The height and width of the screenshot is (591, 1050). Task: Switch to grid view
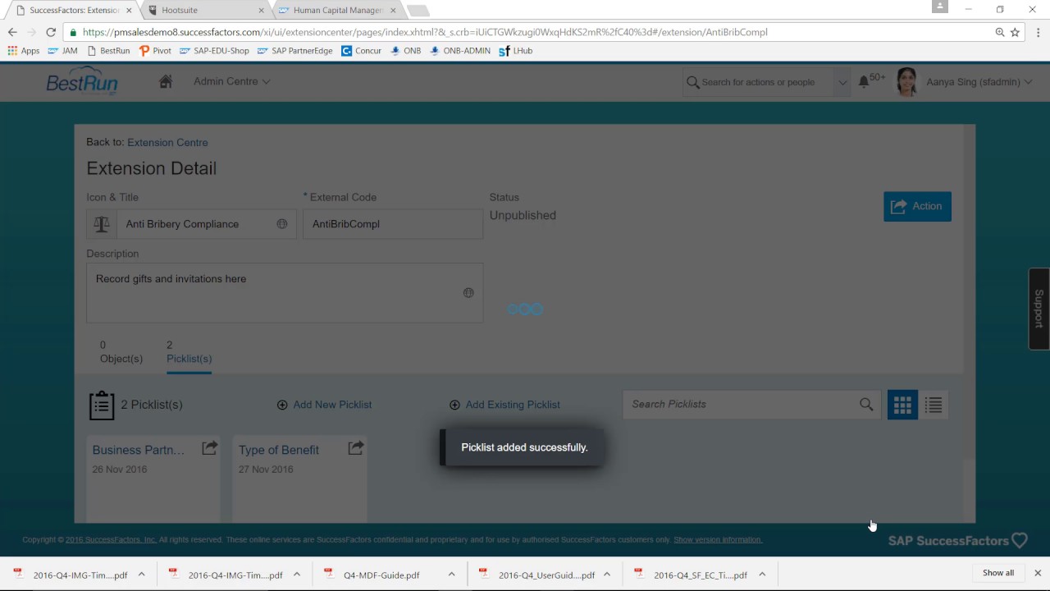pos(902,405)
